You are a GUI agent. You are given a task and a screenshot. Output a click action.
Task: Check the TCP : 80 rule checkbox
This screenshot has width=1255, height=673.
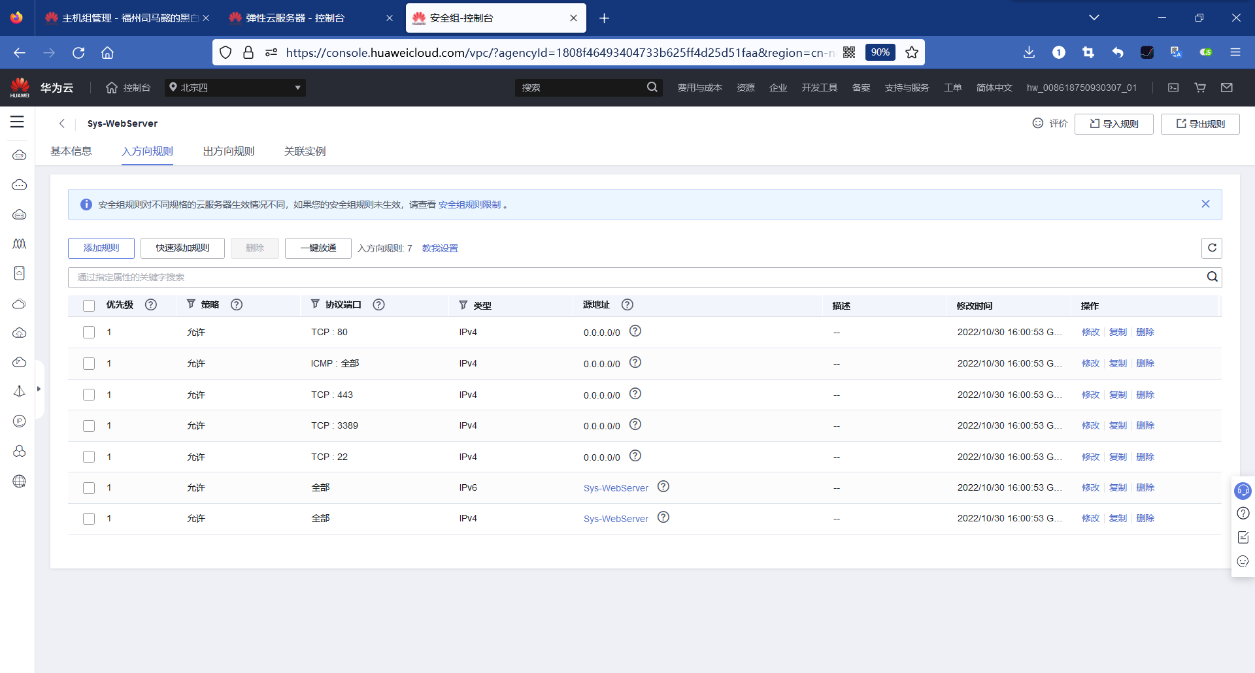point(89,332)
